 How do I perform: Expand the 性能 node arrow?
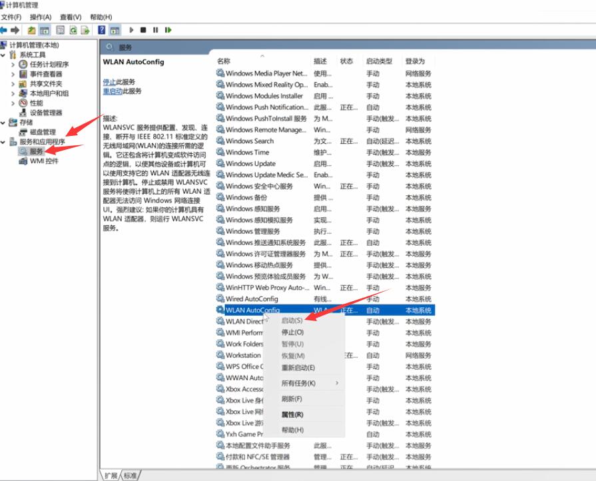(13, 103)
